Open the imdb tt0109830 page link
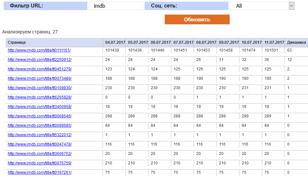Image resolution: width=308 pixels, height=178 pixels. [40, 88]
